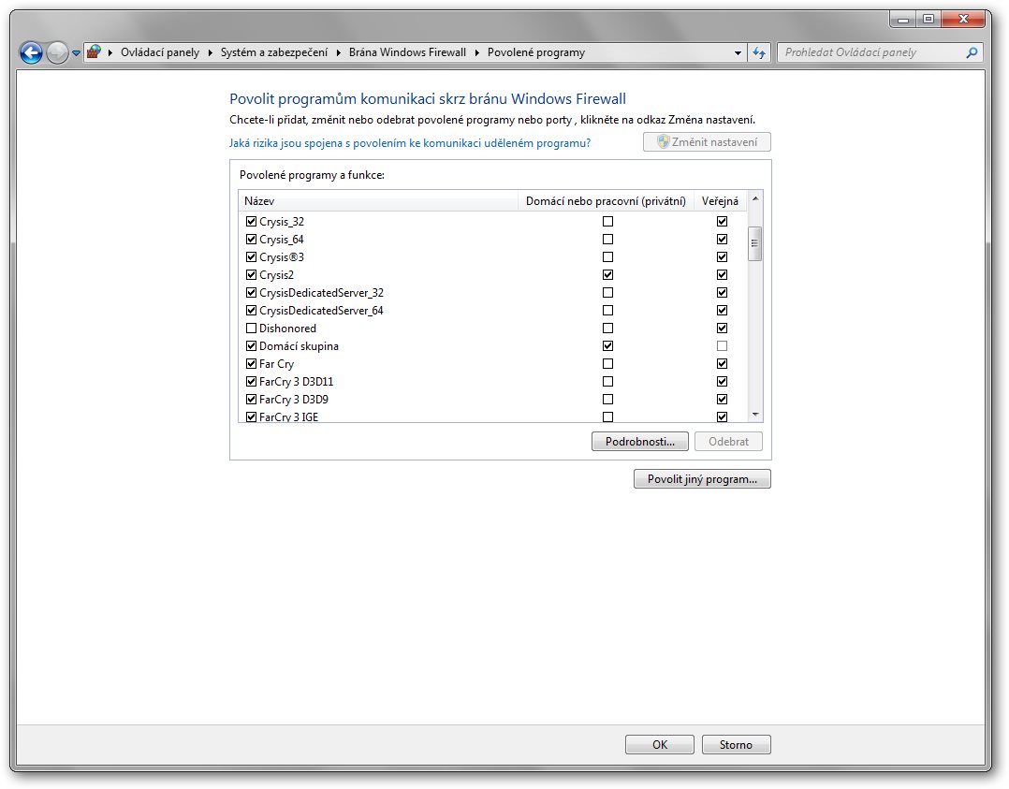Open the recent pages dropdown arrow

coord(76,53)
